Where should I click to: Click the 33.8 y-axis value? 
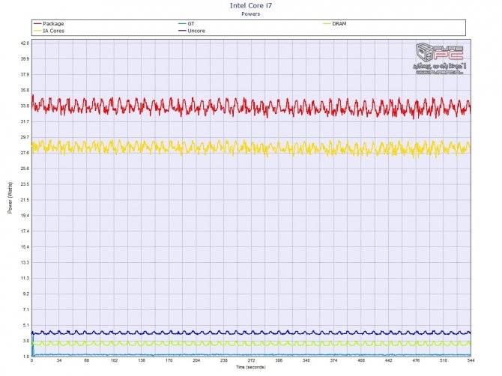pyautogui.click(x=25, y=106)
